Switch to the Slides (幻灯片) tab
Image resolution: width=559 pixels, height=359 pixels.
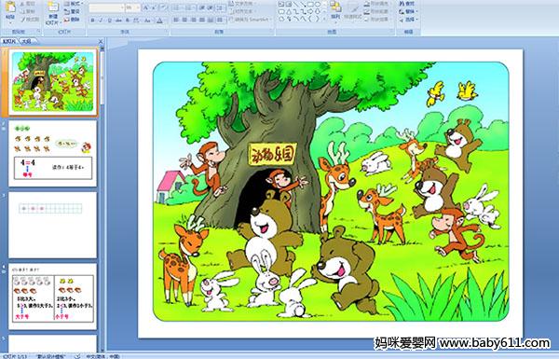9,41
